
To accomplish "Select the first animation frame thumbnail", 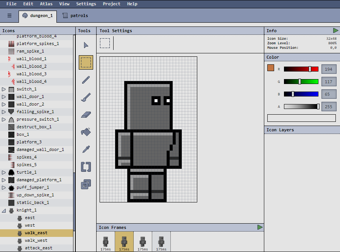I will click(106, 242).
